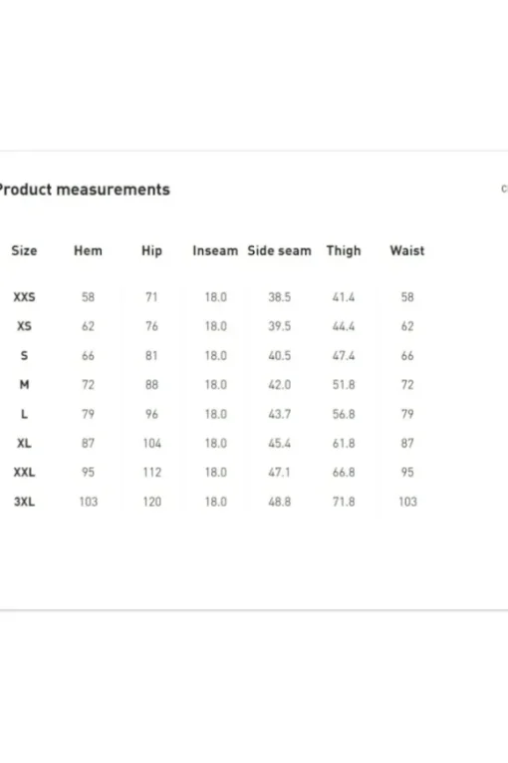The image size is (508, 763).
Task: Choose the M size row label
Action: tap(24, 384)
